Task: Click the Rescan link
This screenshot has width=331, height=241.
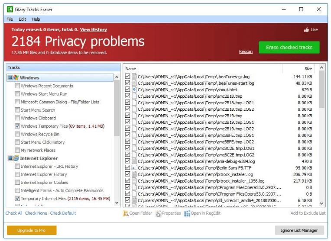Action: coord(246,51)
